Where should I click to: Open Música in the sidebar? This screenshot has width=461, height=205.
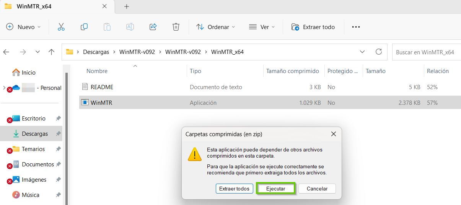point(31,195)
